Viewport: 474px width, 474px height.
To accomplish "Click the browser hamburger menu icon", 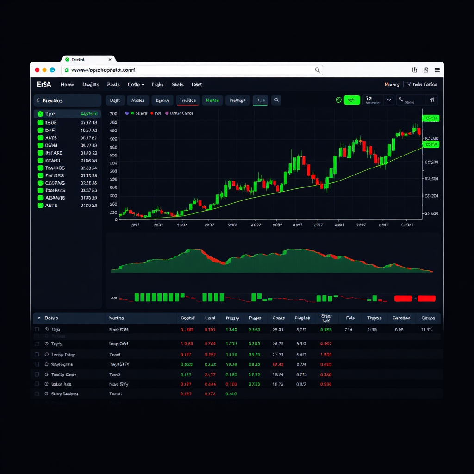I will point(437,70).
